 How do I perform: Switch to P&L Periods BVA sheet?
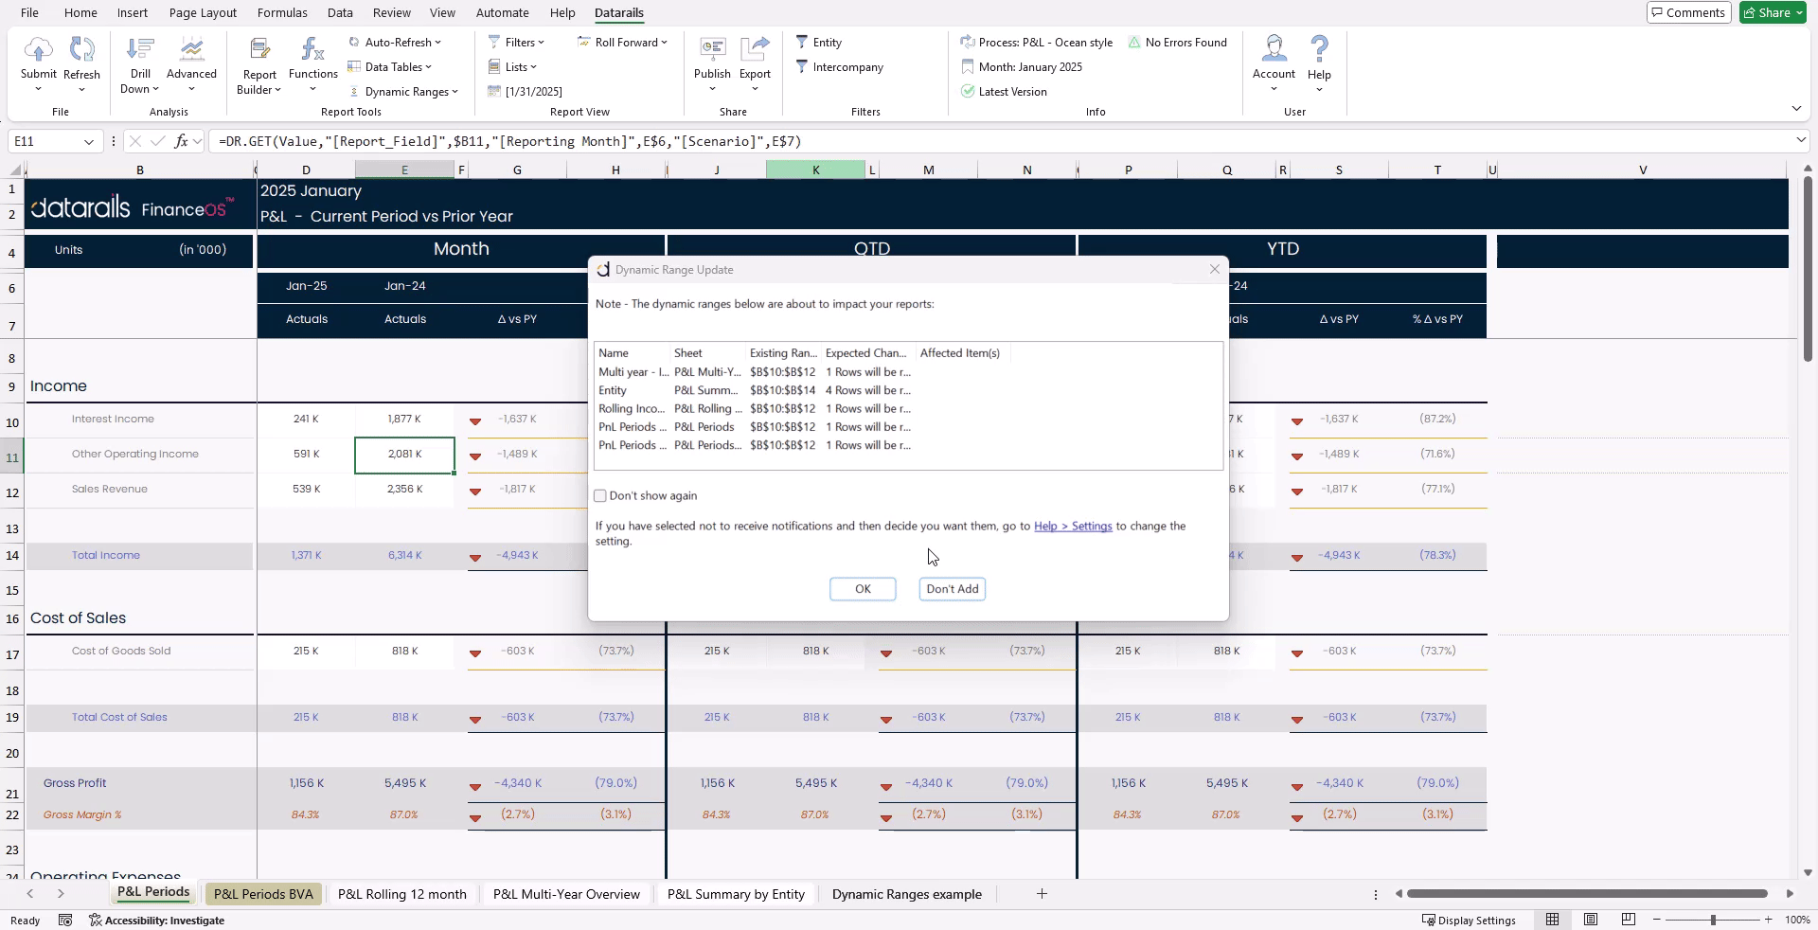pos(263,894)
